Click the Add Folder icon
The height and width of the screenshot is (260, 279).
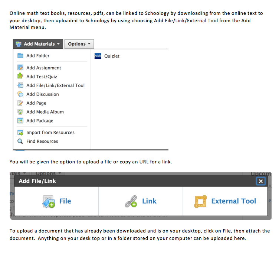coord(20,56)
